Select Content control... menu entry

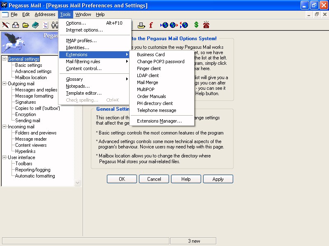click(95, 68)
